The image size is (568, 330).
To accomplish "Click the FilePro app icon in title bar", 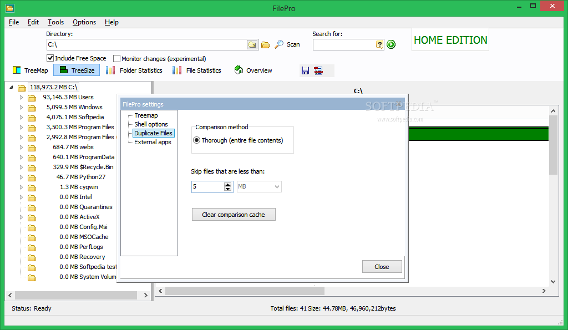I will pyautogui.click(x=10, y=8).
